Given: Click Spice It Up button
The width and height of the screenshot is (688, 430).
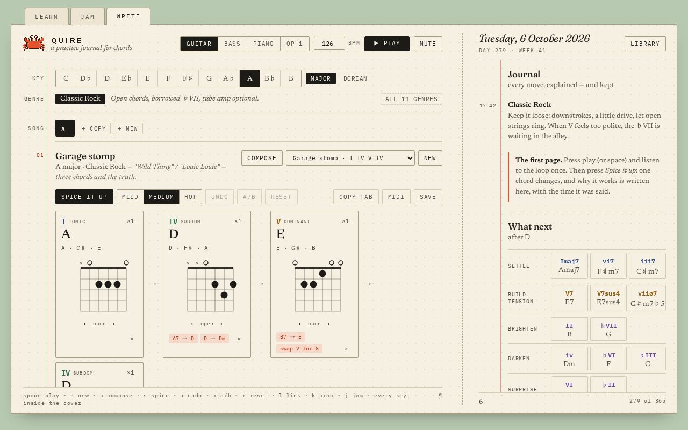Looking at the screenshot, I should [x=84, y=197].
